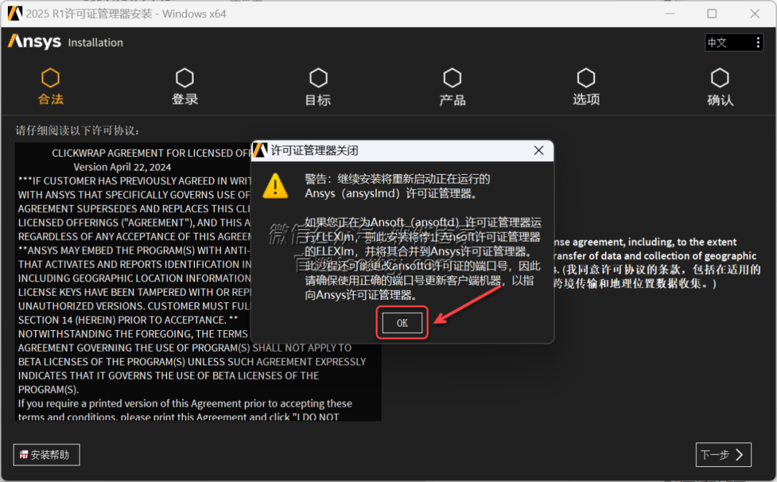The image size is (777, 482).
Task: Open the 中文 language dropdown
Action: click(x=734, y=42)
